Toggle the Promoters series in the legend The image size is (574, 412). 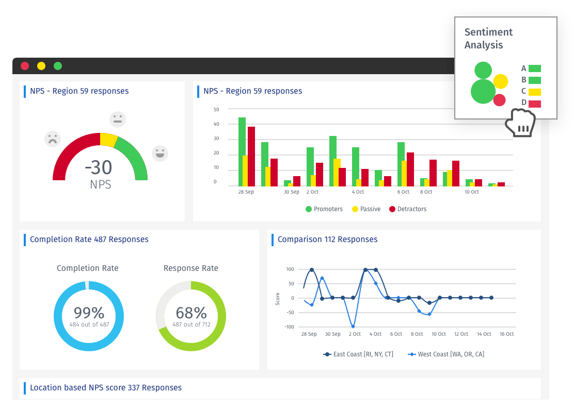coord(324,209)
